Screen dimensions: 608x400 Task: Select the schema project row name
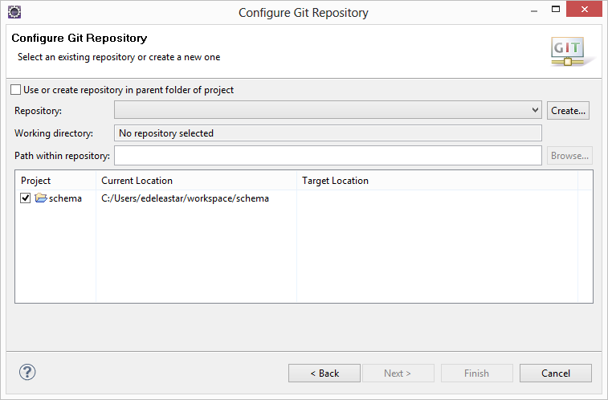[65, 198]
